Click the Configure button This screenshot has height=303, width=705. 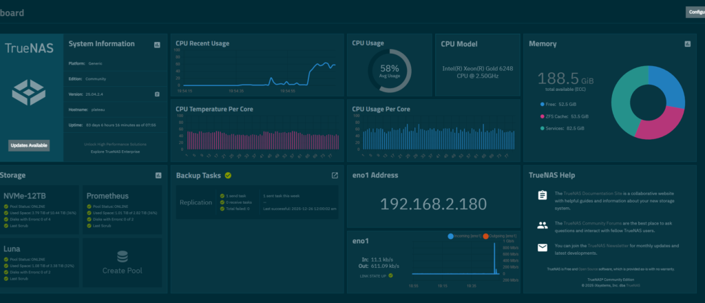695,12
